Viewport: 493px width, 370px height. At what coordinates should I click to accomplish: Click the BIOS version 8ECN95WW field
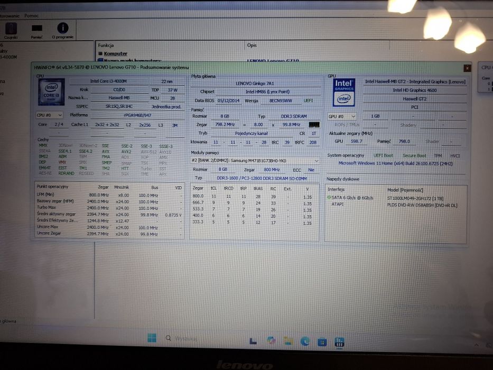(281, 100)
